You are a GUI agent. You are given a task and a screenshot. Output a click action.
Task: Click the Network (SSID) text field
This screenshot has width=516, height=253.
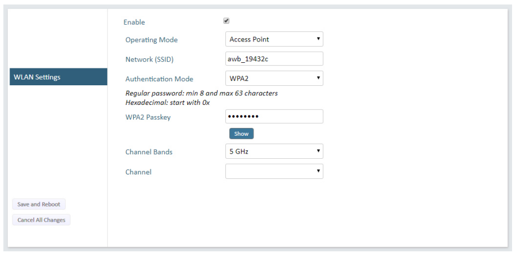[x=274, y=59]
